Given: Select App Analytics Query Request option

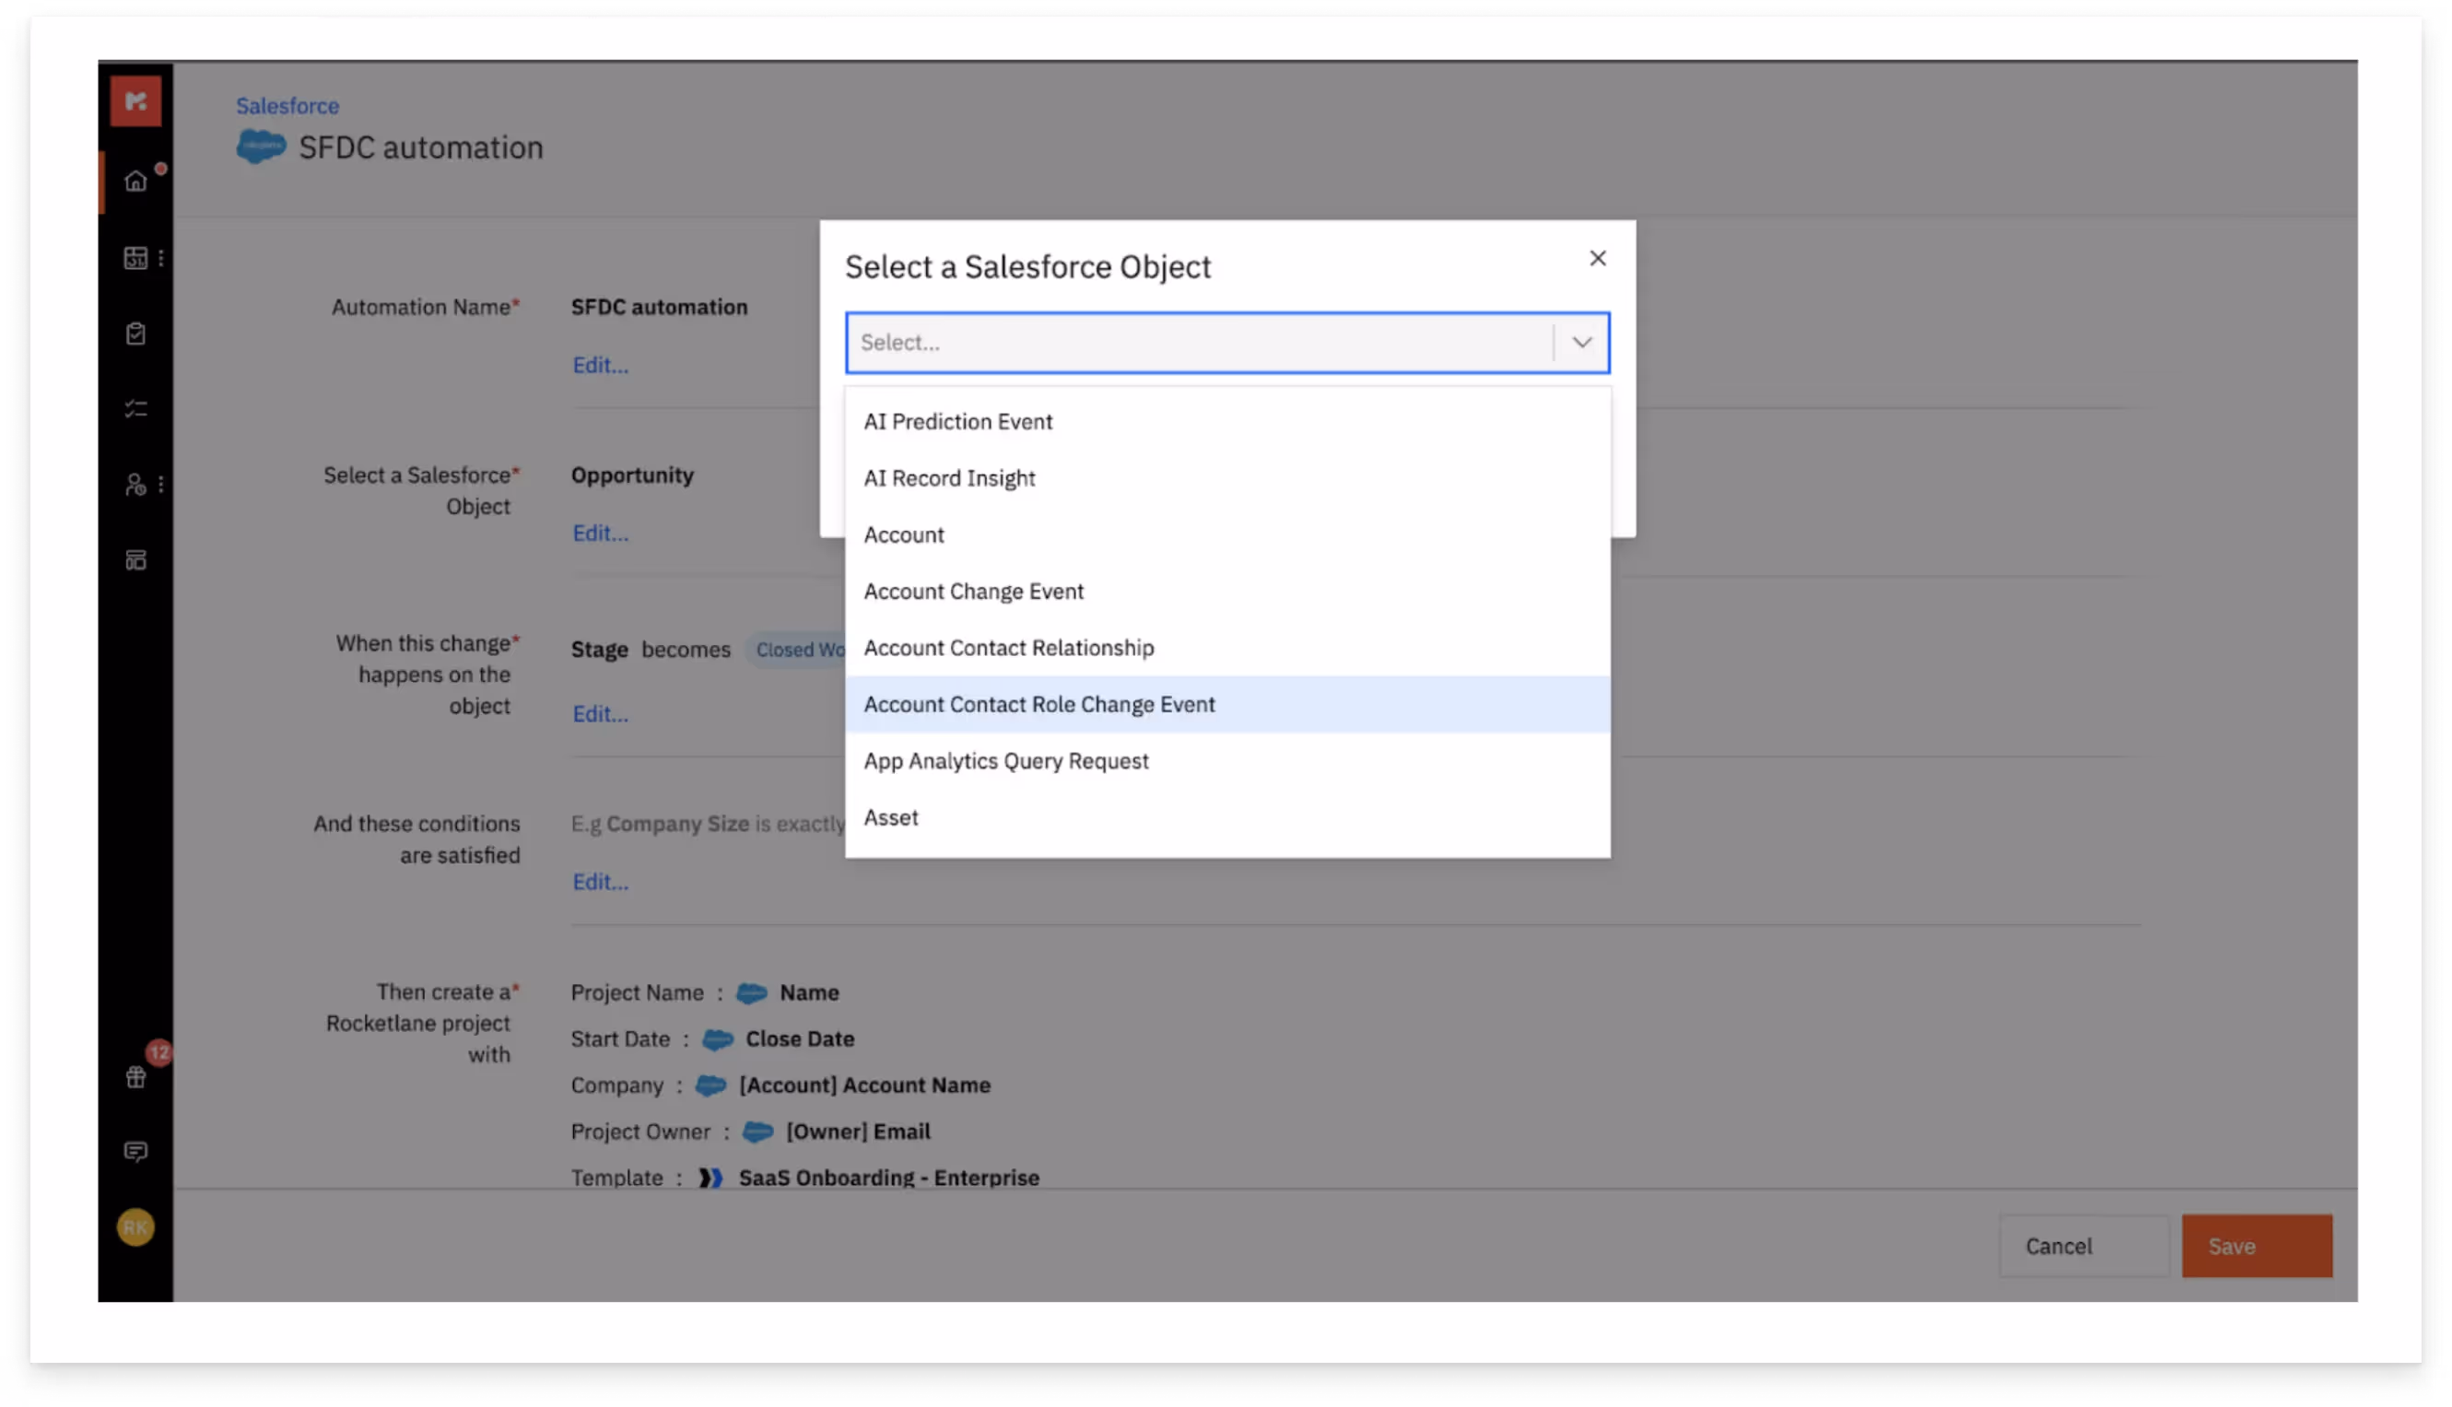Looking at the screenshot, I should (x=1227, y=760).
